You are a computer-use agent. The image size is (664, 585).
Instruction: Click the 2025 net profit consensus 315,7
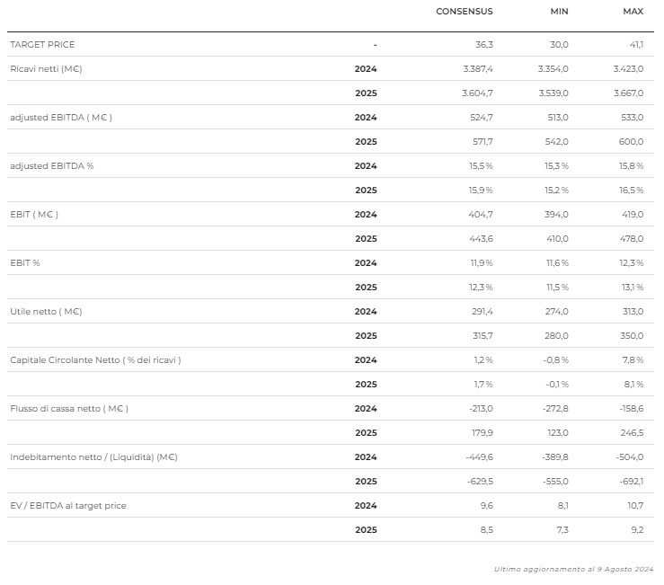click(x=481, y=335)
